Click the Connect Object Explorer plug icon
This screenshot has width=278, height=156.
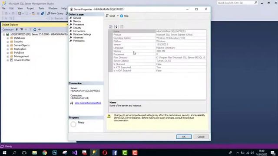[x=17, y=29]
